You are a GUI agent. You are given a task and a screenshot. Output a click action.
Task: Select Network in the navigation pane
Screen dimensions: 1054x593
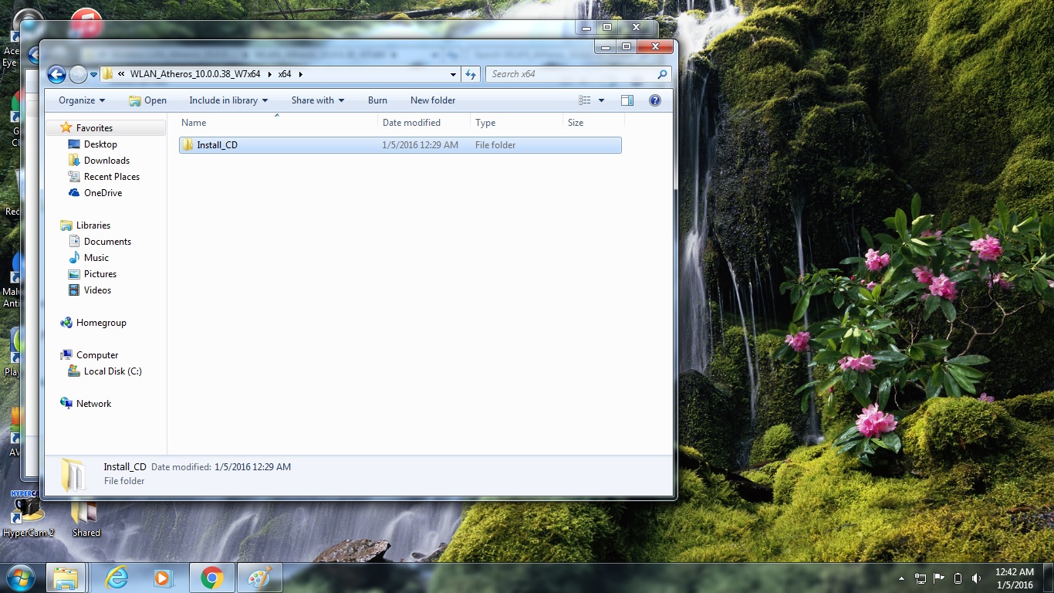click(x=93, y=404)
